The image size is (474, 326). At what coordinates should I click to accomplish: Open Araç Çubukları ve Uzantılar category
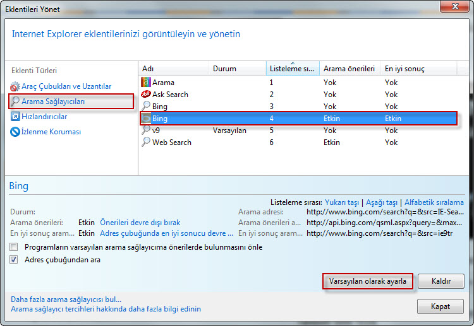(x=66, y=86)
